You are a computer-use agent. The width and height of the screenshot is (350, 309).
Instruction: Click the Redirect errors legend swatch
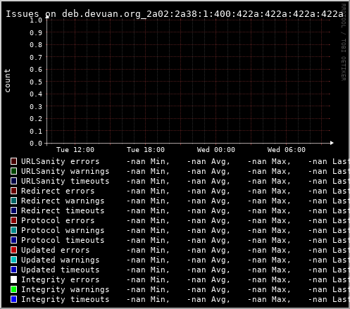(13, 191)
